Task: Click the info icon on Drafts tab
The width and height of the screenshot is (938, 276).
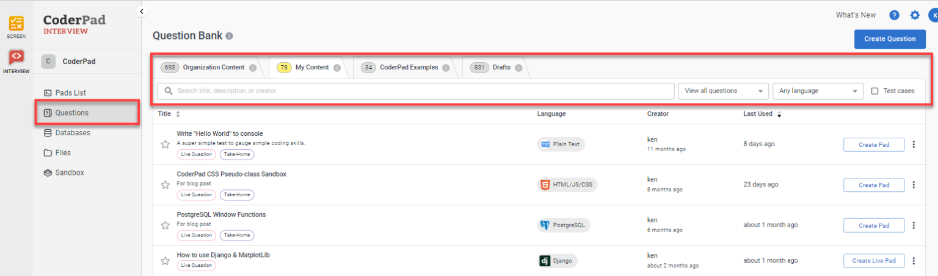Action: [518, 68]
